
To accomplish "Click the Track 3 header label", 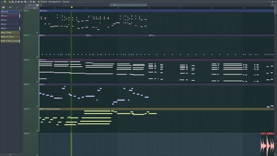I will (26, 60).
